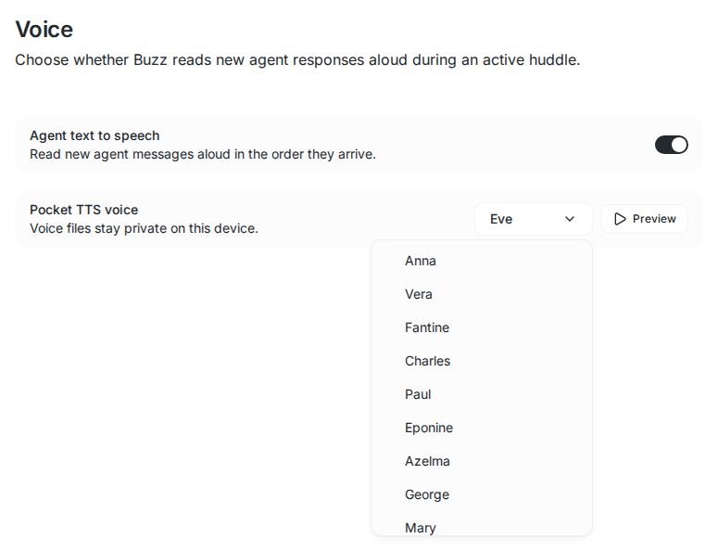This screenshot has width=718, height=551.
Task: Pick the Azelma voice entry
Action: (482, 462)
